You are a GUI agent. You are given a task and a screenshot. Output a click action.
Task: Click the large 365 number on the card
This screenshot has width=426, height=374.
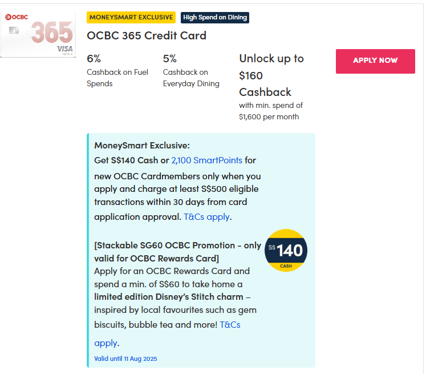click(x=51, y=33)
